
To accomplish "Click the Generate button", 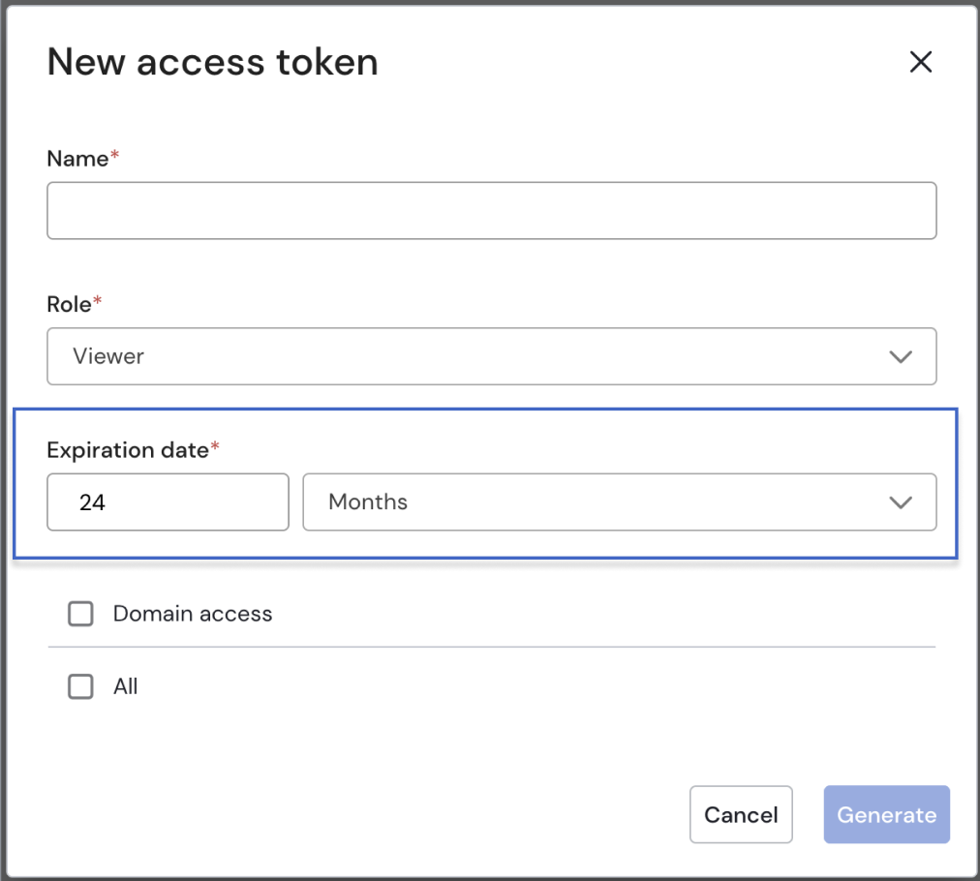I will (x=886, y=814).
